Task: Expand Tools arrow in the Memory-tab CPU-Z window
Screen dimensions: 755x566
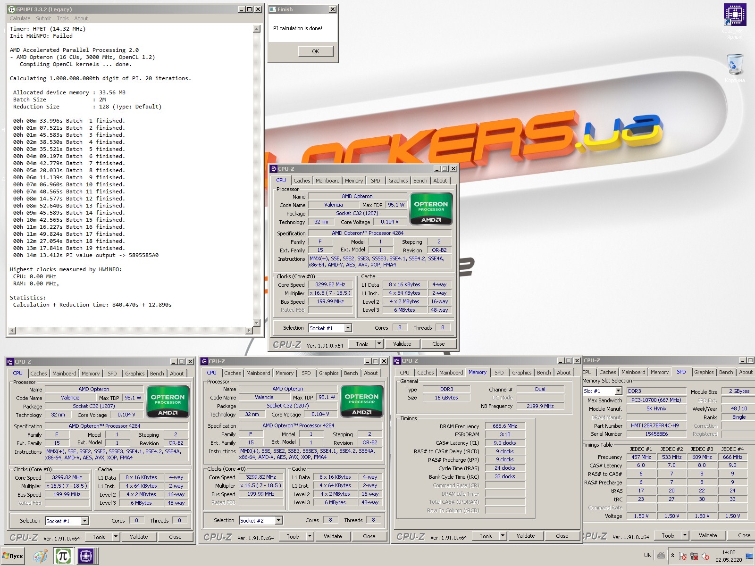Action: tap(503, 536)
